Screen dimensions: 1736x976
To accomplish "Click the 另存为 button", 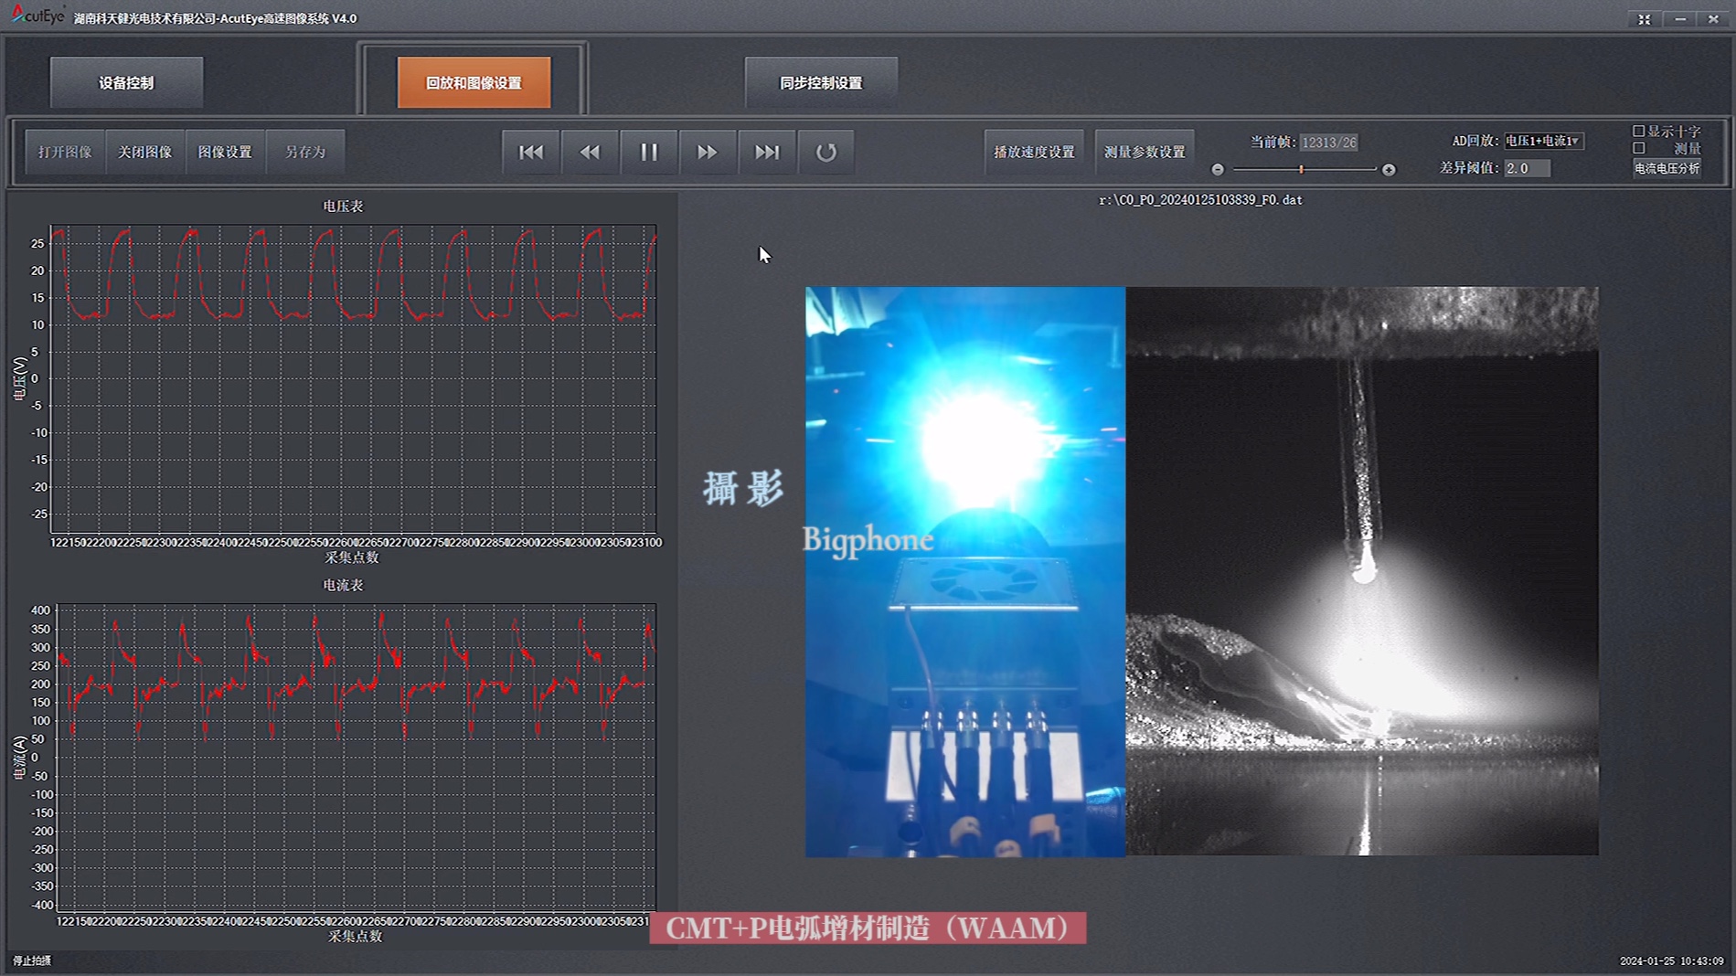I will coord(305,152).
